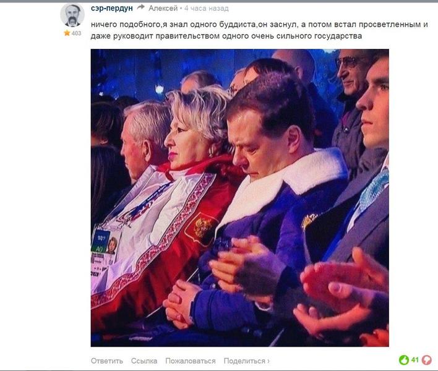This screenshot has width=438, height=371.
Task: Report comment using Пожаловаться
Action: 191,361
